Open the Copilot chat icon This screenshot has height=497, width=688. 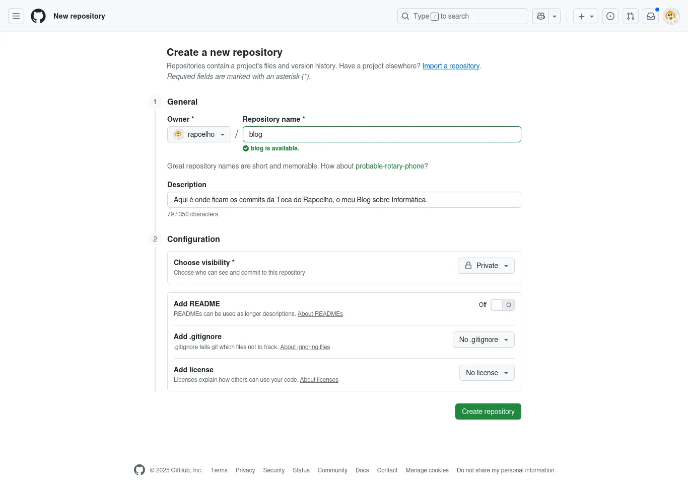pyautogui.click(x=541, y=16)
